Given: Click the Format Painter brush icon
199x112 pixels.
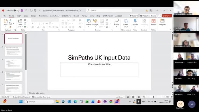Looking at the screenshot, I should (10, 27).
